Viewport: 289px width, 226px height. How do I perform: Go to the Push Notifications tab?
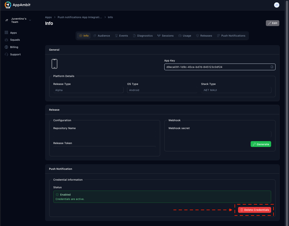click(231, 36)
